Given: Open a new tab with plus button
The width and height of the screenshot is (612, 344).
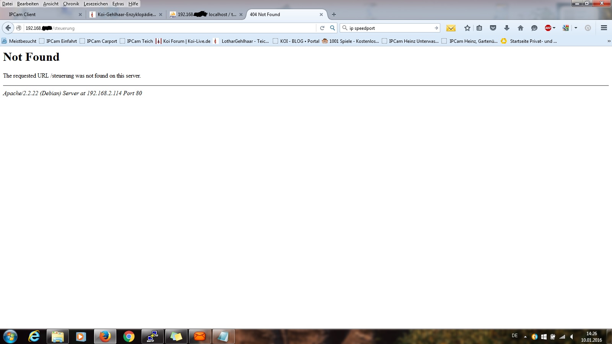Looking at the screenshot, I should (334, 15).
